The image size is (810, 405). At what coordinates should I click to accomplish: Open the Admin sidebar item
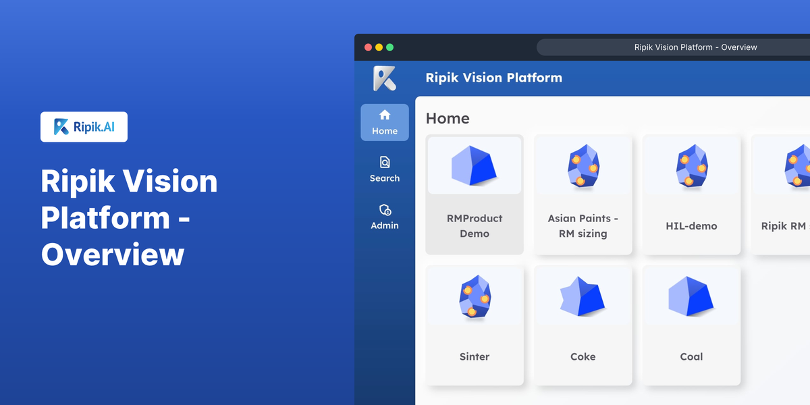click(385, 217)
